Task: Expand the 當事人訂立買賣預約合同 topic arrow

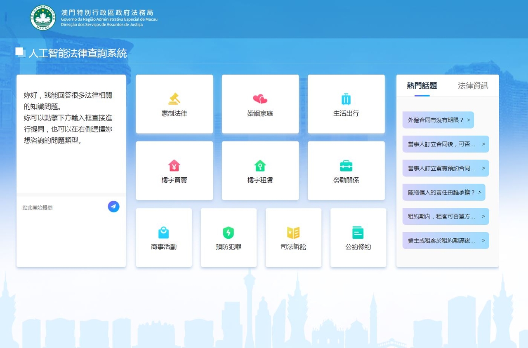Action: coord(483,169)
